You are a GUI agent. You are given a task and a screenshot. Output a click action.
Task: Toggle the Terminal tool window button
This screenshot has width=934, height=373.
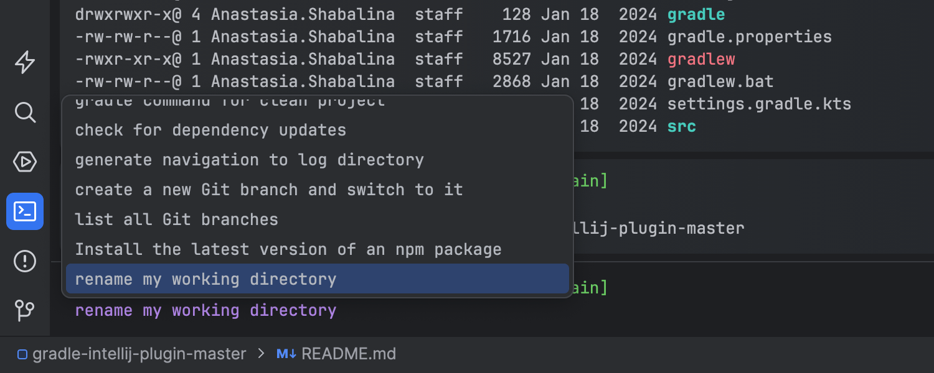(x=25, y=211)
